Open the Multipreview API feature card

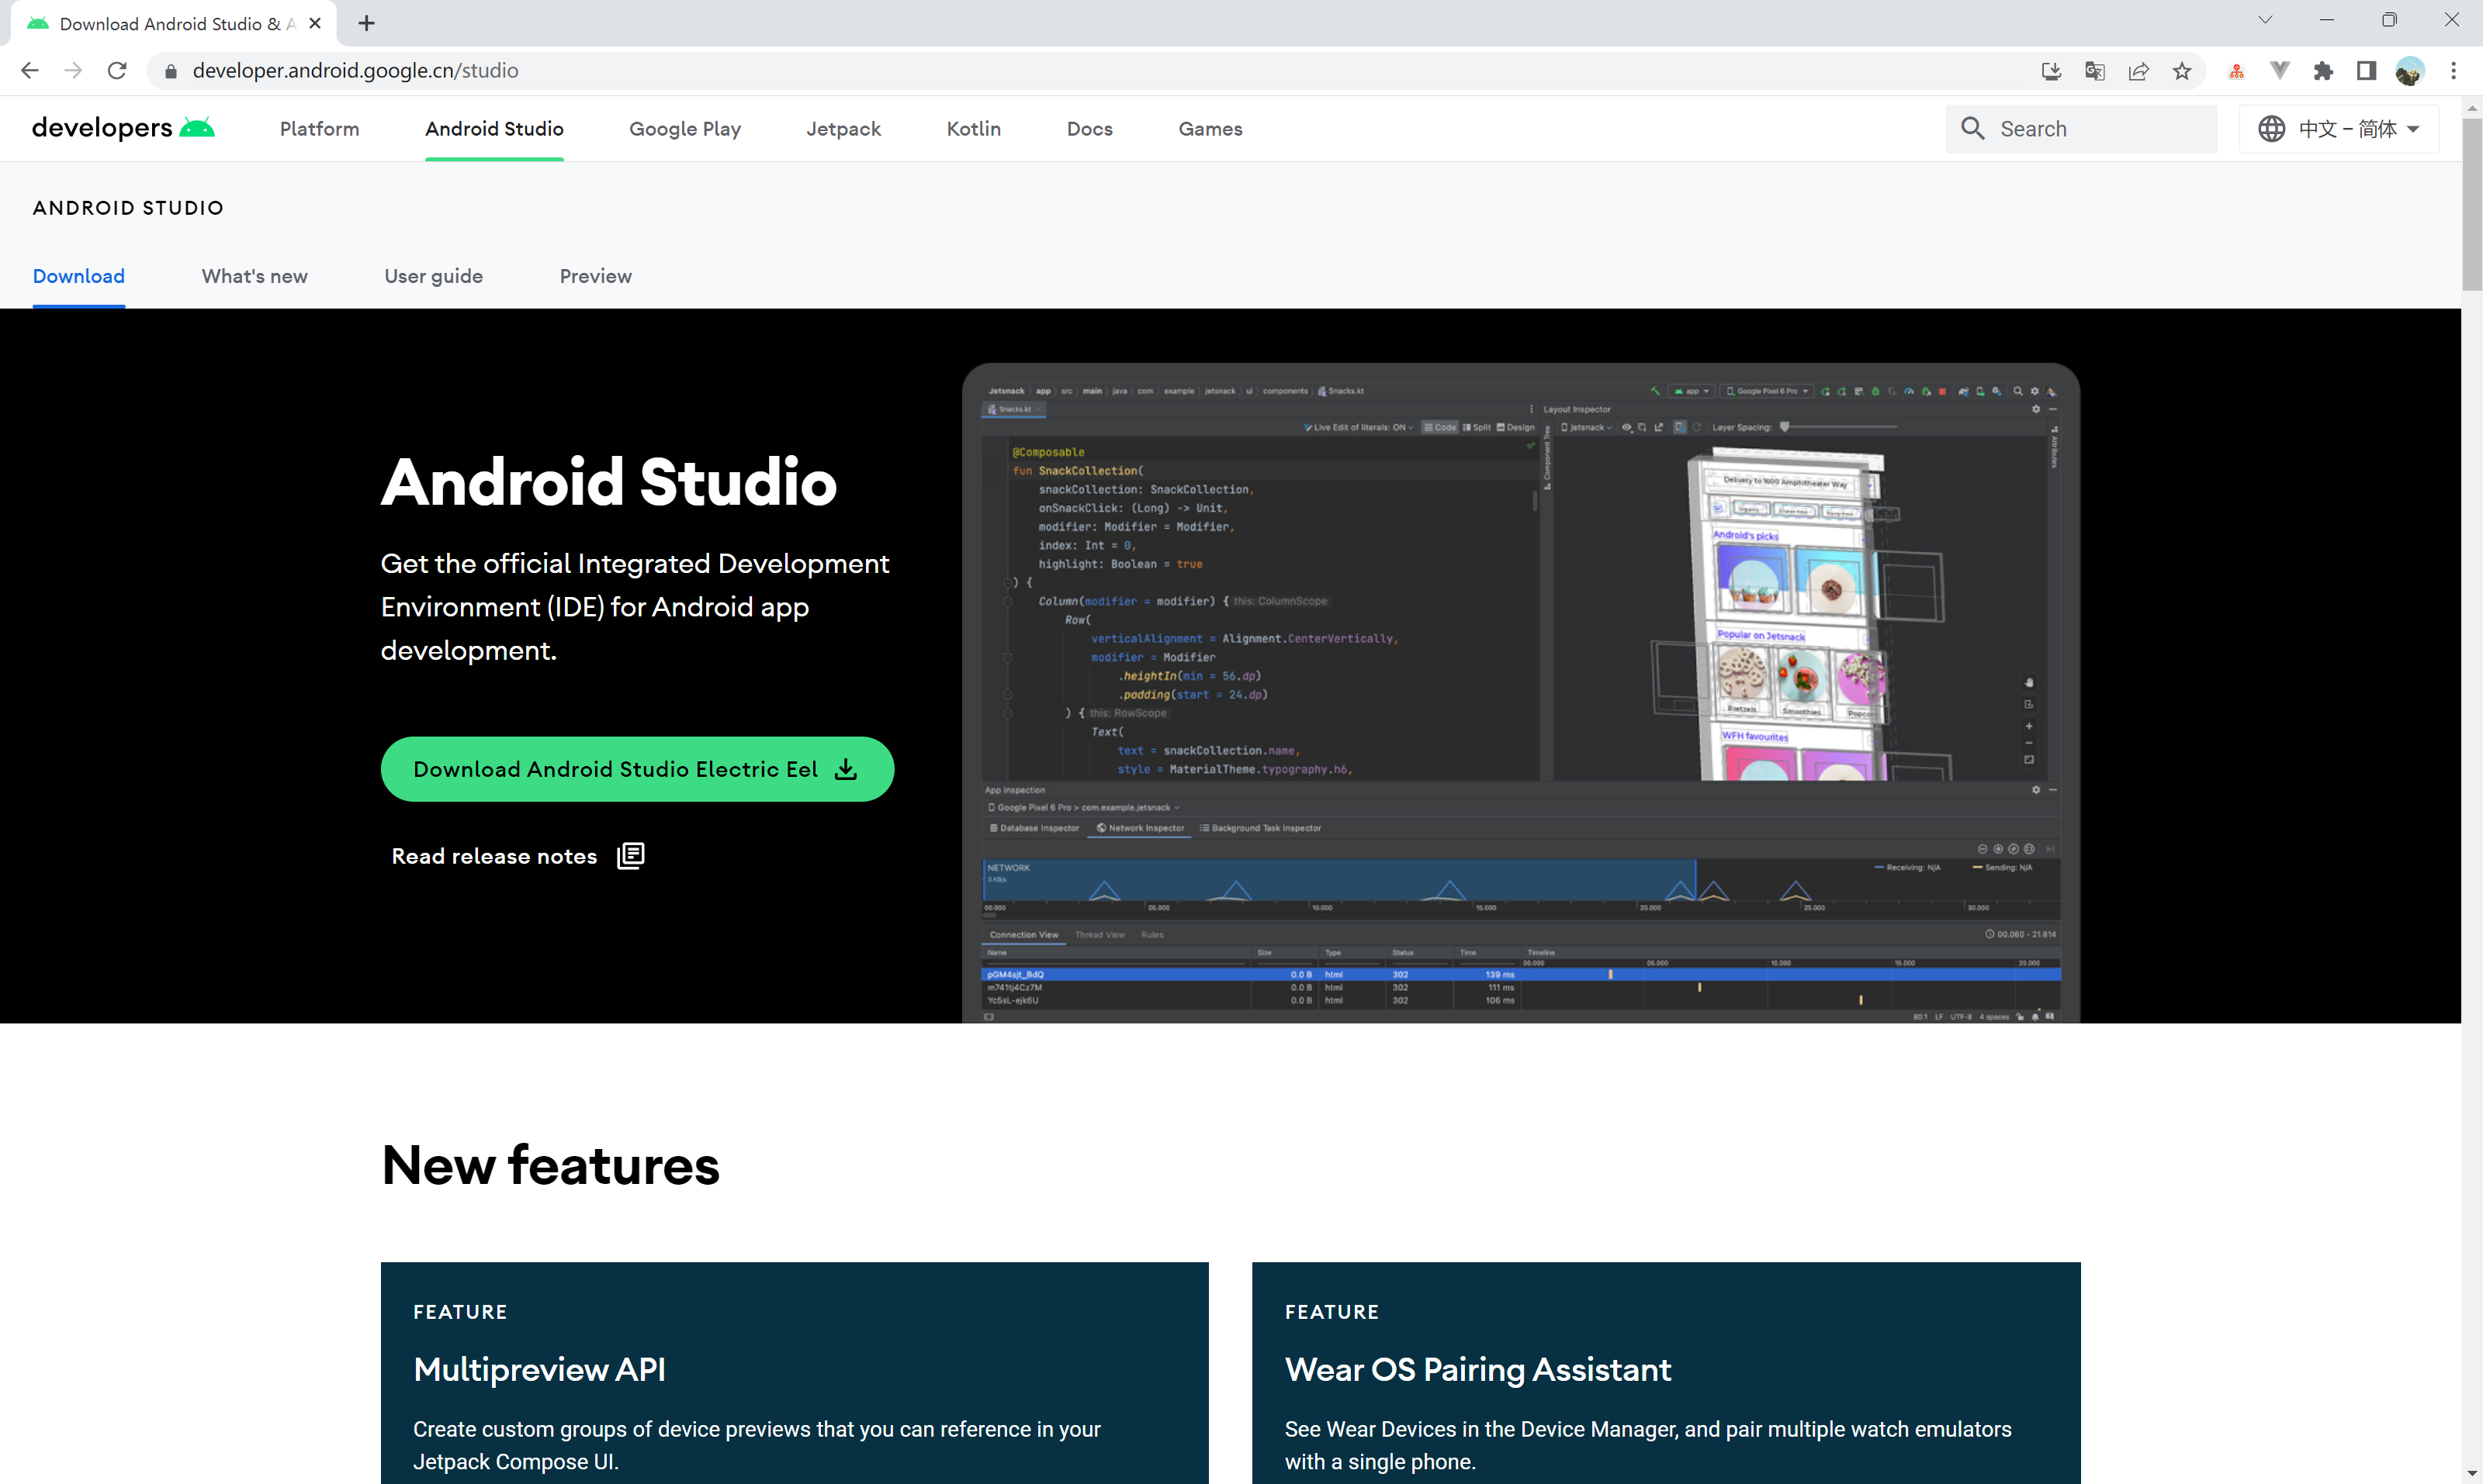click(795, 1373)
